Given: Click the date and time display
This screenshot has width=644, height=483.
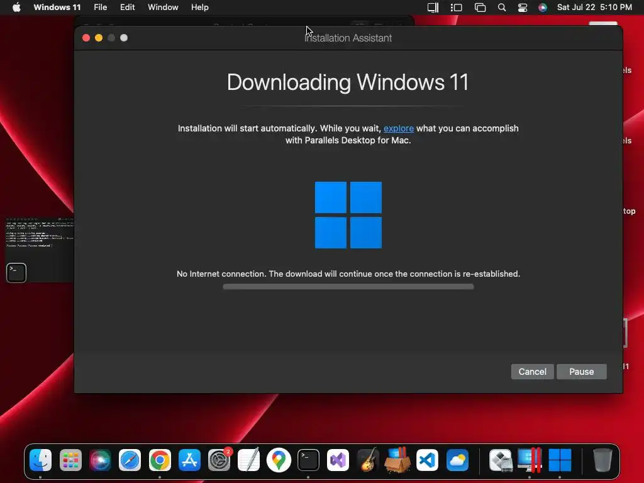Looking at the screenshot, I should (594, 8).
